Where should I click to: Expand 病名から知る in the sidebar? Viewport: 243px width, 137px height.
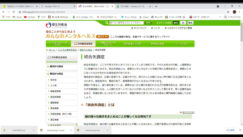pos(62,74)
